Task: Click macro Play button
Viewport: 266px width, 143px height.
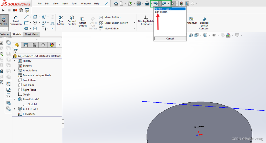Action: (3, 10)
